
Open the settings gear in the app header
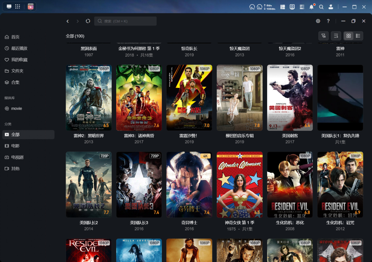tap(318, 21)
